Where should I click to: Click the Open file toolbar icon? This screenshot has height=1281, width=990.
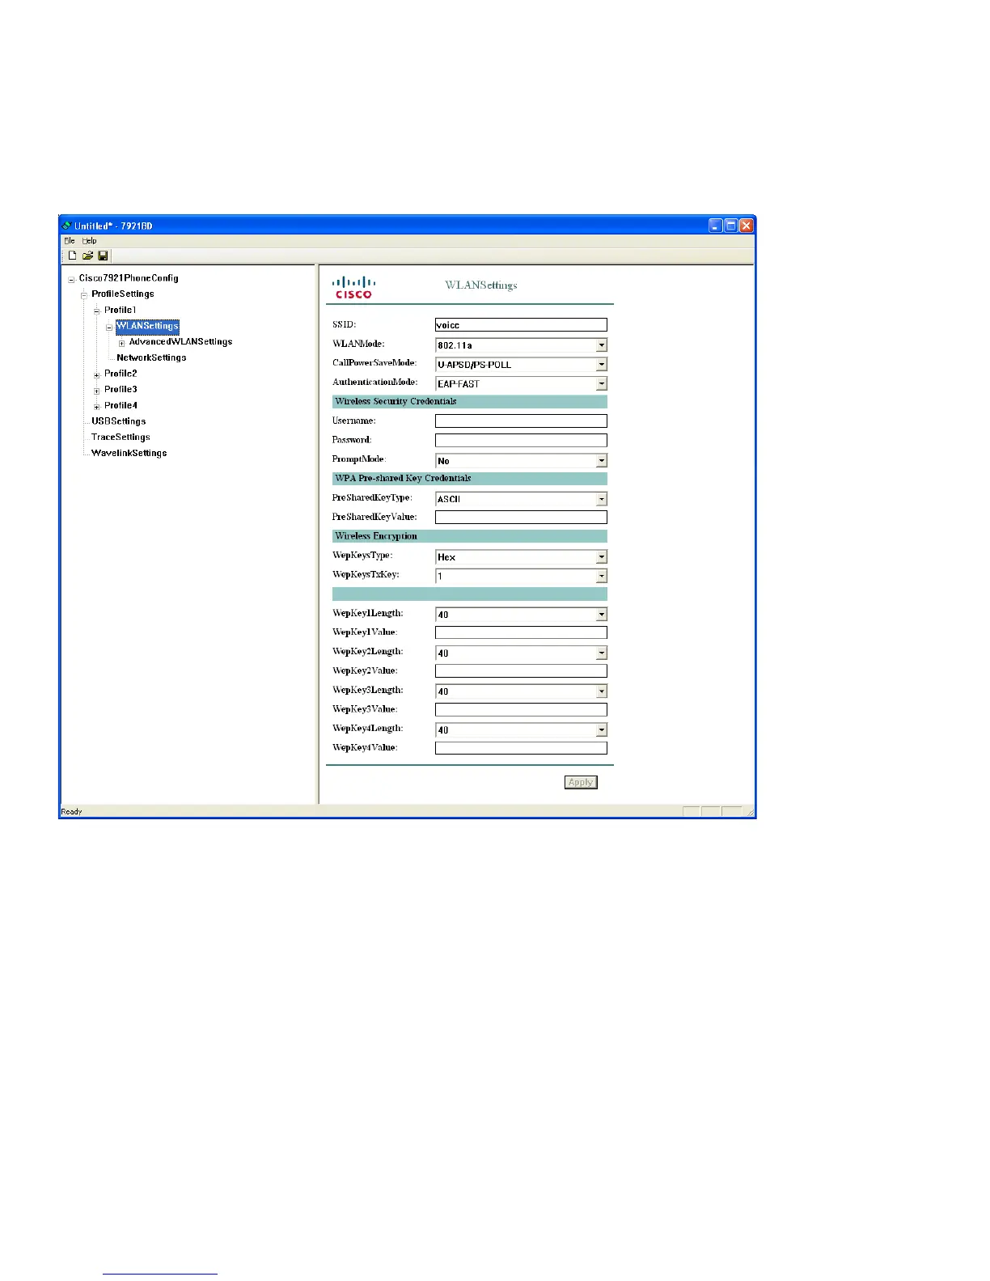[x=87, y=256]
